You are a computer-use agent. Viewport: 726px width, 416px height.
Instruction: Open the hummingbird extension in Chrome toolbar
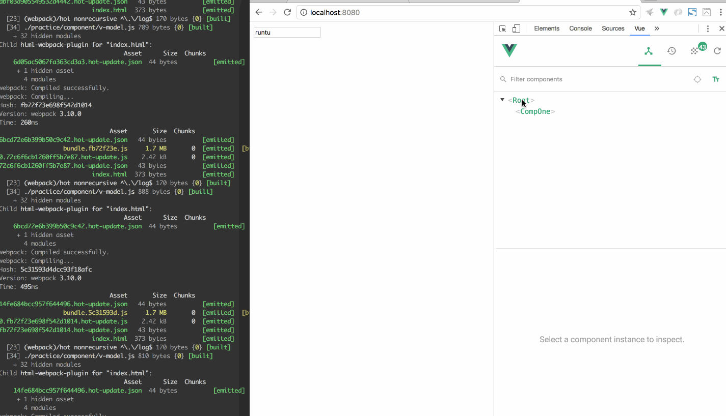click(x=650, y=12)
